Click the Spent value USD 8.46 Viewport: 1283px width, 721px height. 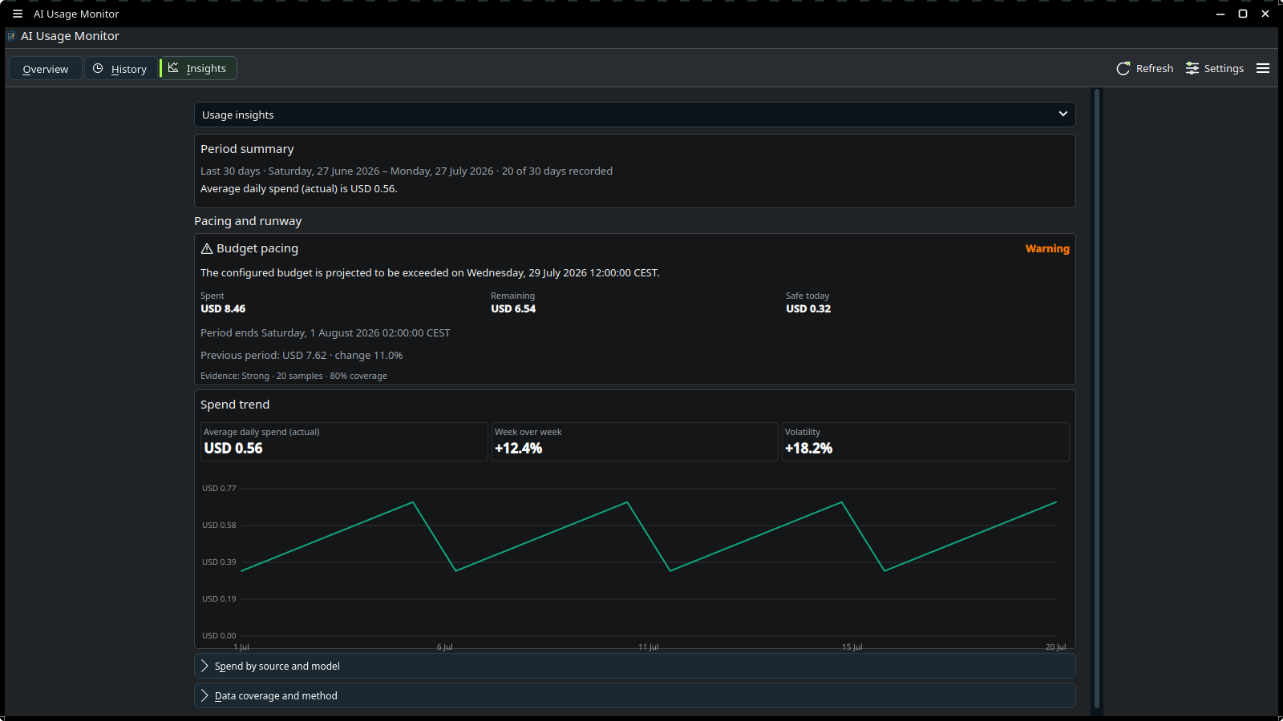(x=223, y=308)
